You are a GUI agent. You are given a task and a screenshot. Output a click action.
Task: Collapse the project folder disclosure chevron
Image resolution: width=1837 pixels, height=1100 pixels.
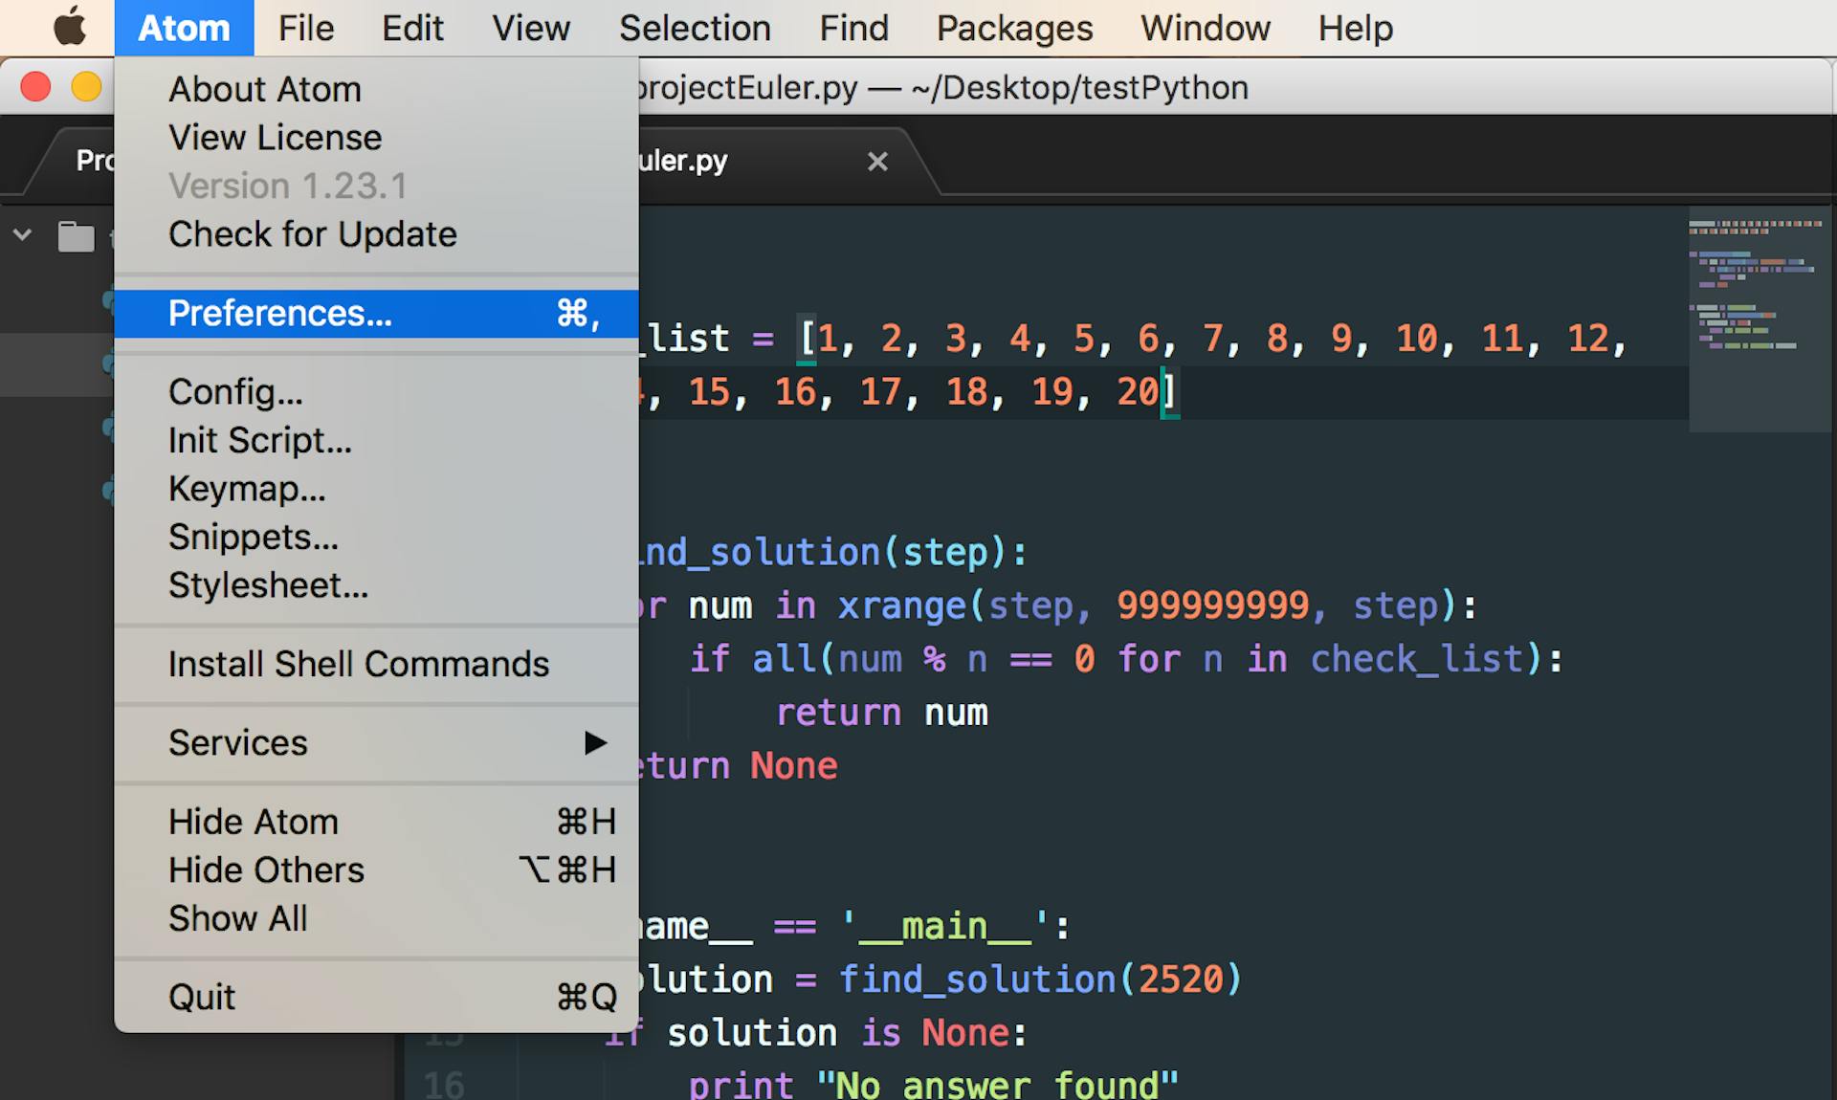pos(23,235)
